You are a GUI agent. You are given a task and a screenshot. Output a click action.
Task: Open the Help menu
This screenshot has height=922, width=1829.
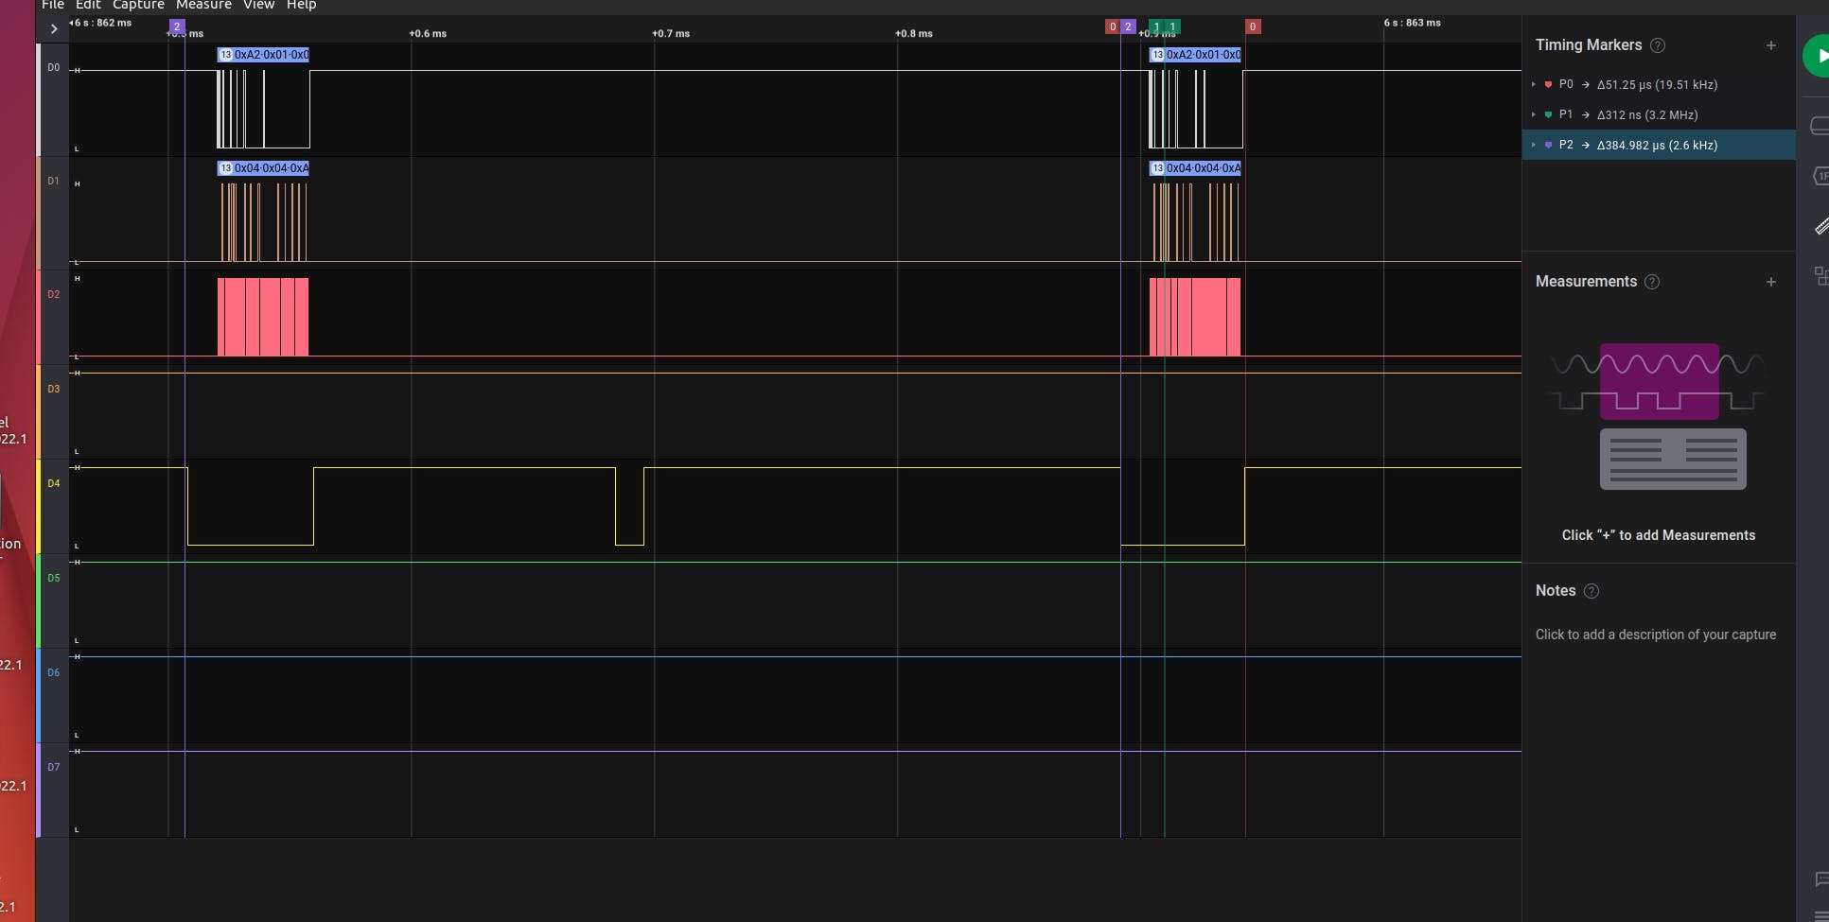tap(301, 5)
